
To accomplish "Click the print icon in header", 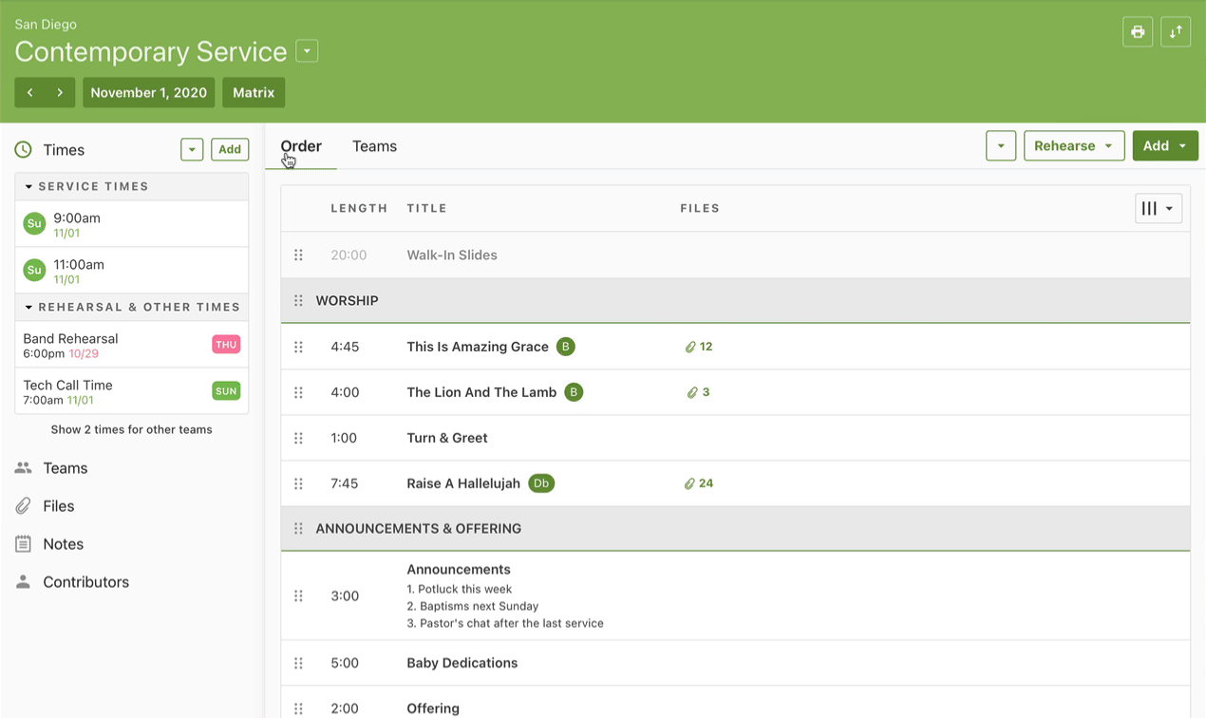I will (x=1137, y=32).
